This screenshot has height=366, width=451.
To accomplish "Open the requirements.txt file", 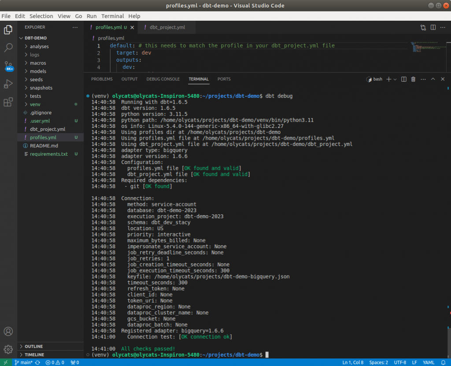I will (51, 154).
